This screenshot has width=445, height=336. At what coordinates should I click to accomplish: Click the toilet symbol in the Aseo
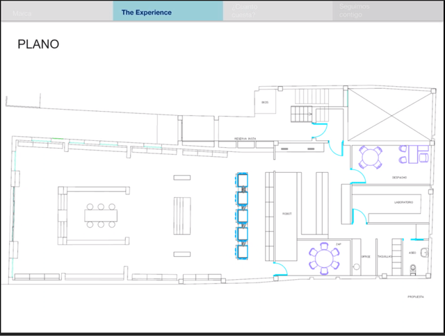click(x=413, y=269)
